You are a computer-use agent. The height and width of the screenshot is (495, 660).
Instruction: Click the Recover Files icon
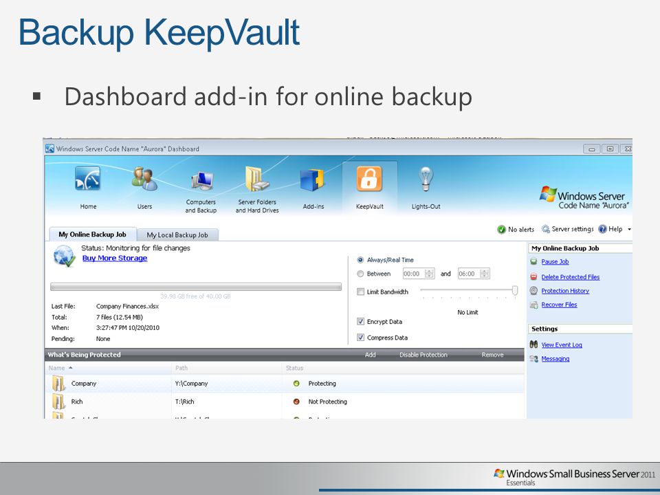pos(533,305)
